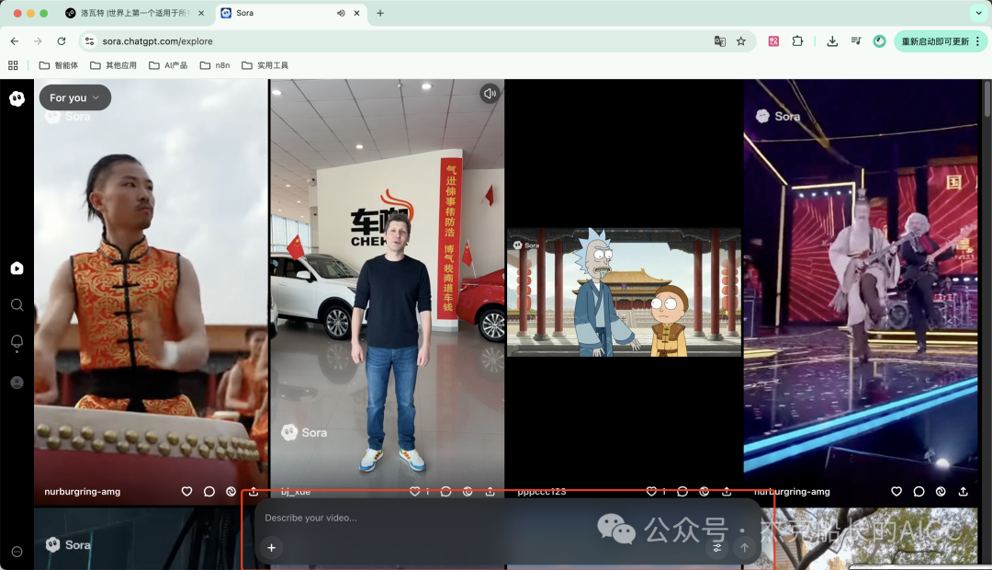Image resolution: width=992 pixels, height=570 pixels.
Task: Open the AI产品 bookmark folder
Action: [x=168, y=65]
